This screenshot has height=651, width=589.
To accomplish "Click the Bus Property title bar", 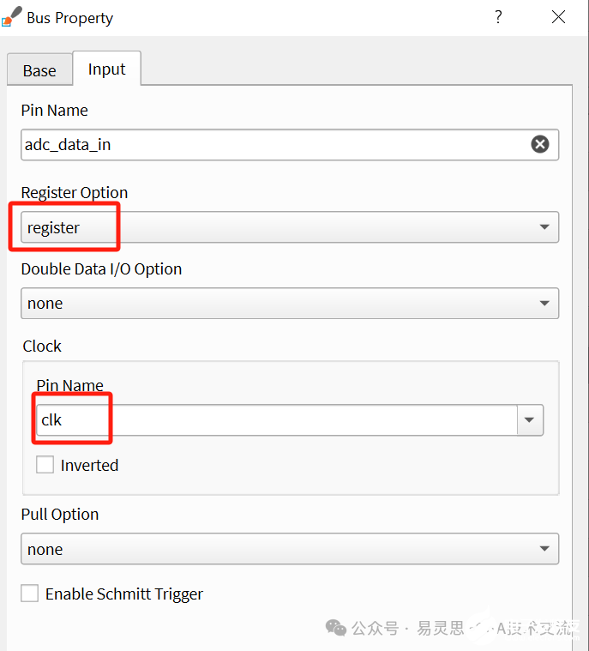I will [257, 17].
